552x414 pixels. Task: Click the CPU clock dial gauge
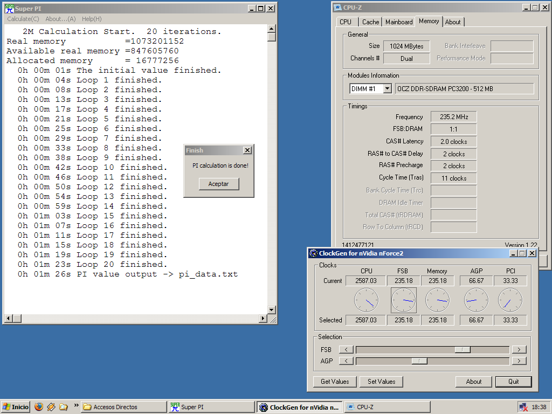366,300
